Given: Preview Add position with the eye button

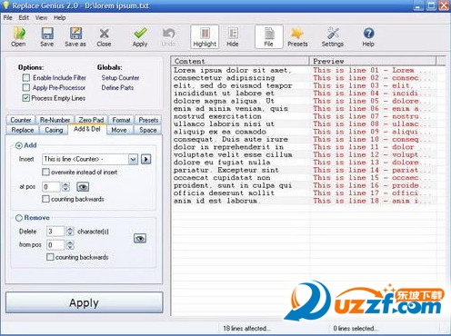Looking at the screenshot, I should coord(83,187).
